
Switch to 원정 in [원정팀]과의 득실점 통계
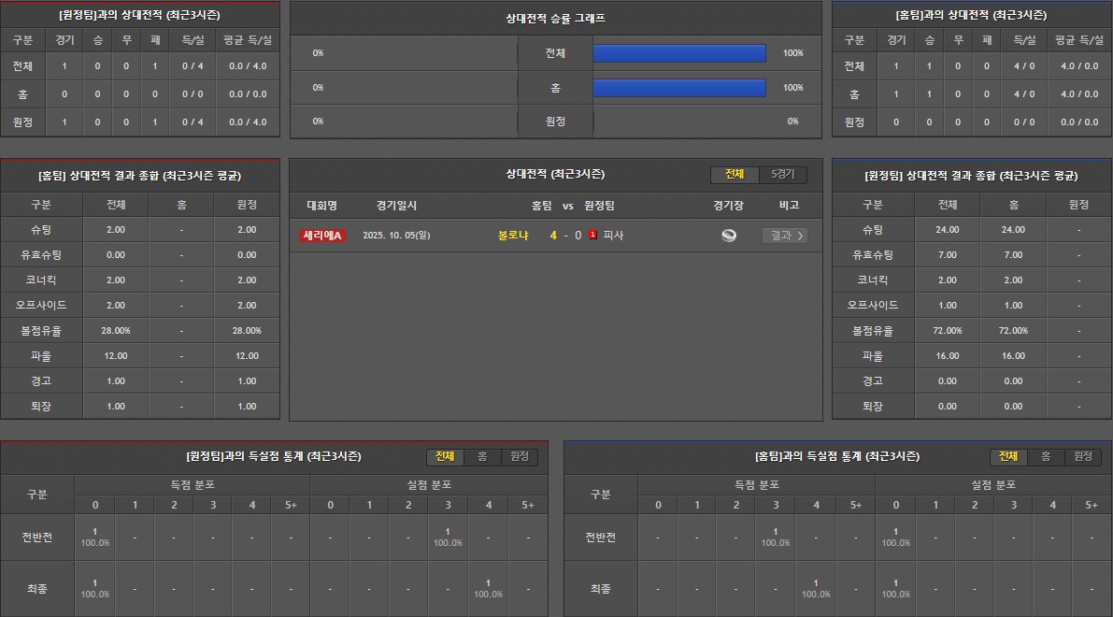click(x=519, y=456)
